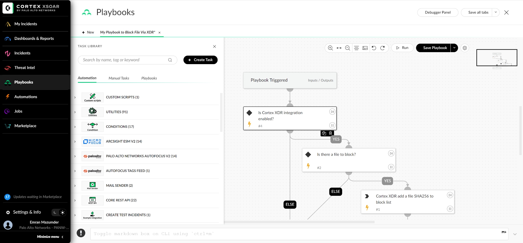Screen dimensions: 523x243
Task: Navigate to Marketplace
Action: [x=35, y=126]
